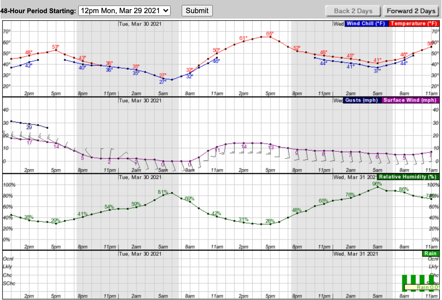
Task: Select the 28% humidity minimum label
Action: 270,221
